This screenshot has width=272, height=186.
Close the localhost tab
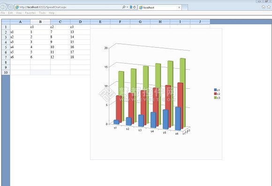(x=179, y=7)
